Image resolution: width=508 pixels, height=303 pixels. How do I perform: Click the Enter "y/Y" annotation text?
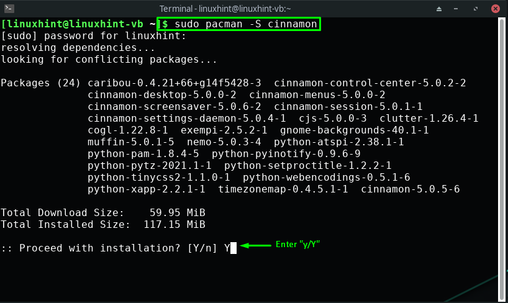[x=297, y=245]
